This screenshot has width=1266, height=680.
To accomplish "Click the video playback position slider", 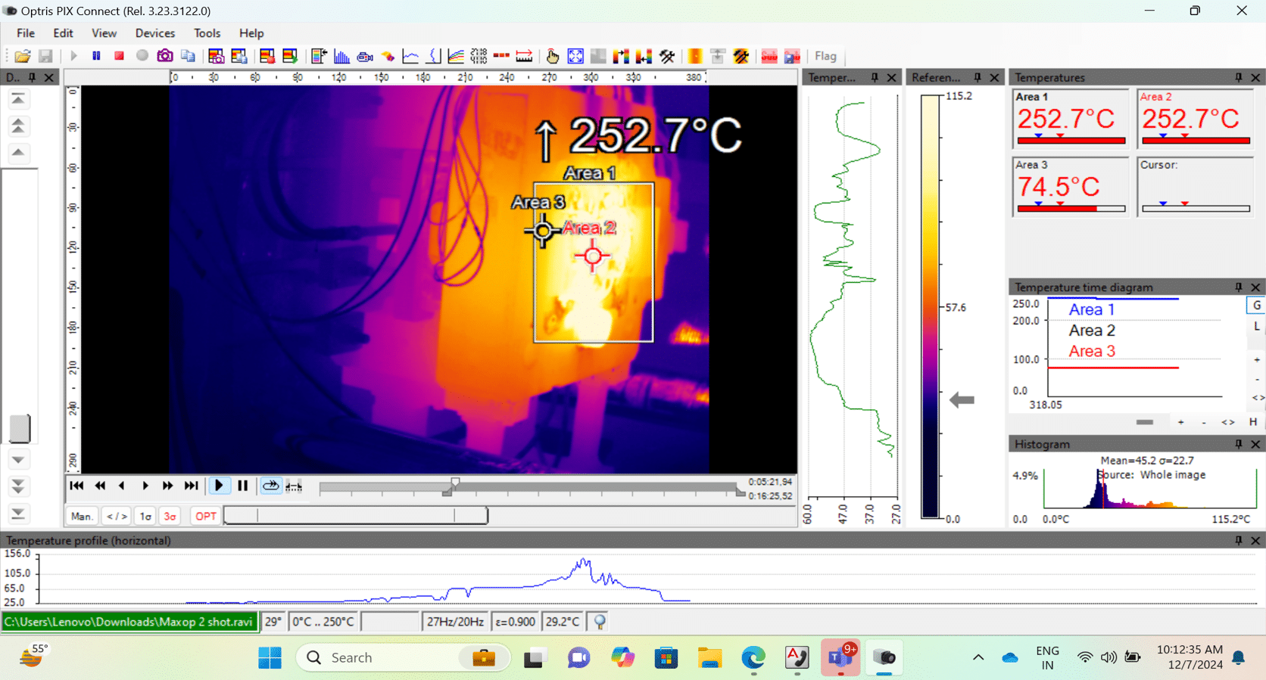I will 530,488.
